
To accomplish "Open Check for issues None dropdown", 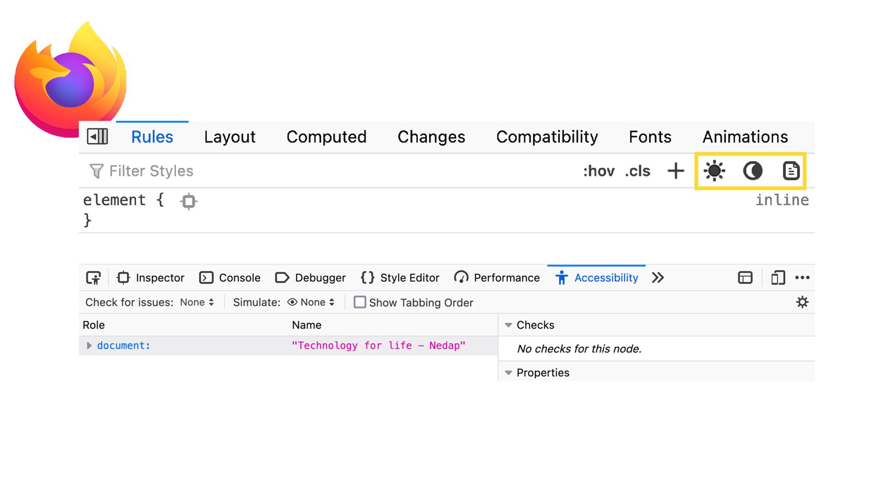I will [197, 303].
